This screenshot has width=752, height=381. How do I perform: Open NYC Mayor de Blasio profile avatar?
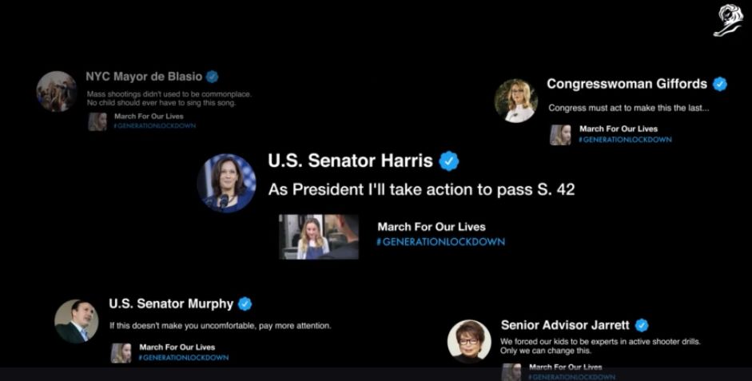(x=57, y=92)
